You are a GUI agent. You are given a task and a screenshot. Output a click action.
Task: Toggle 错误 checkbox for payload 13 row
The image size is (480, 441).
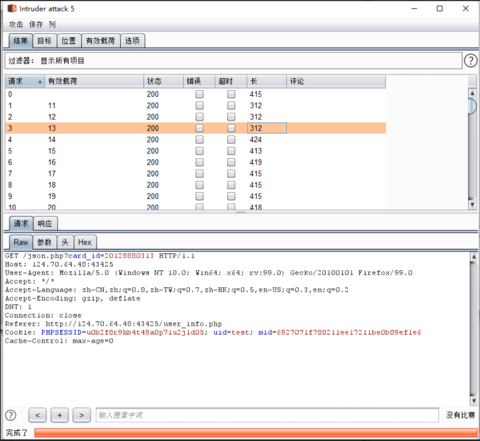[199, 128]
